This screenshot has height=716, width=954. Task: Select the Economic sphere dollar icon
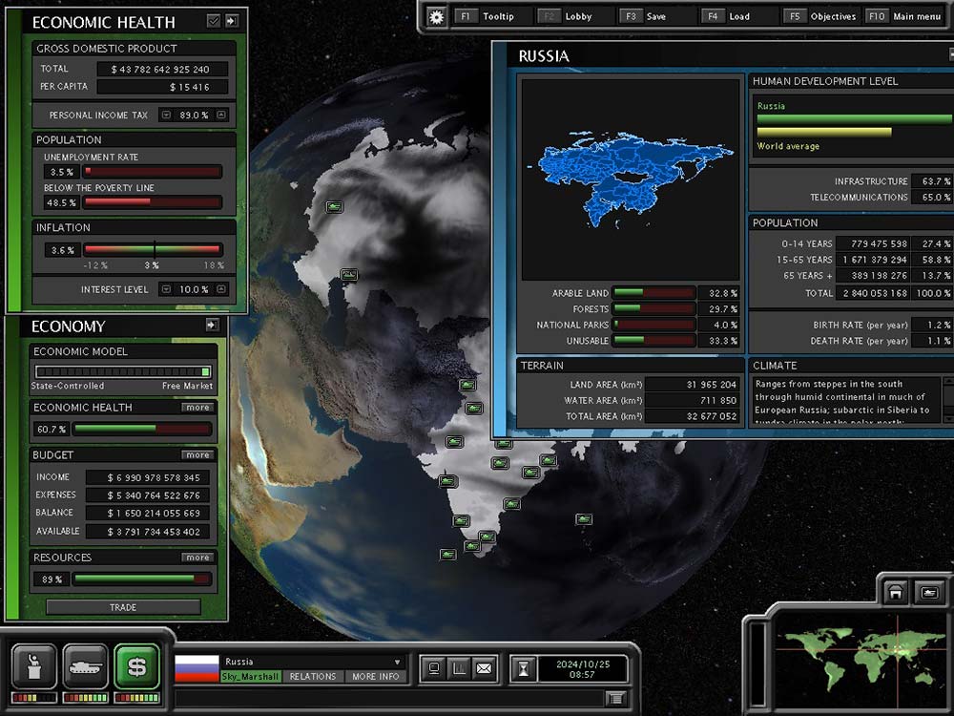click(136, 665)
